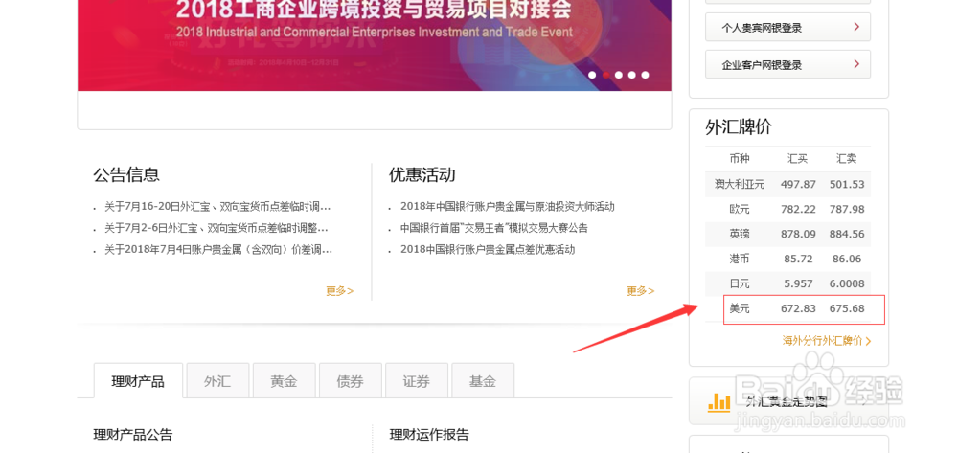
Task: Click arrow beside 企业客户网银登录
Action: [x=856, y=64]
